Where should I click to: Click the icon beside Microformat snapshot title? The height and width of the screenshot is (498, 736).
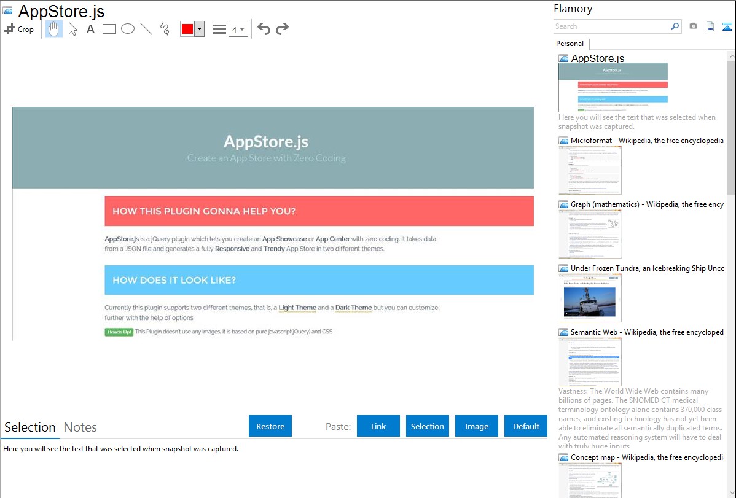563,141
